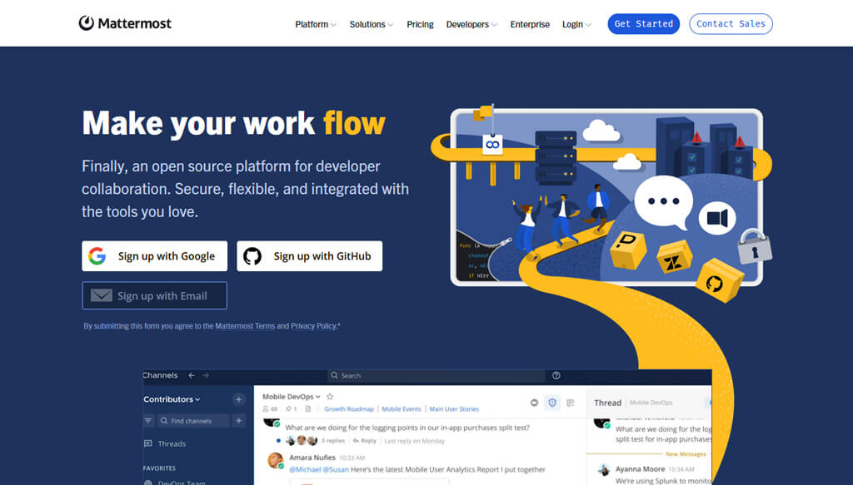Go to the Enterprise menu item
The image size is (853, 485).
click(530, 24)
